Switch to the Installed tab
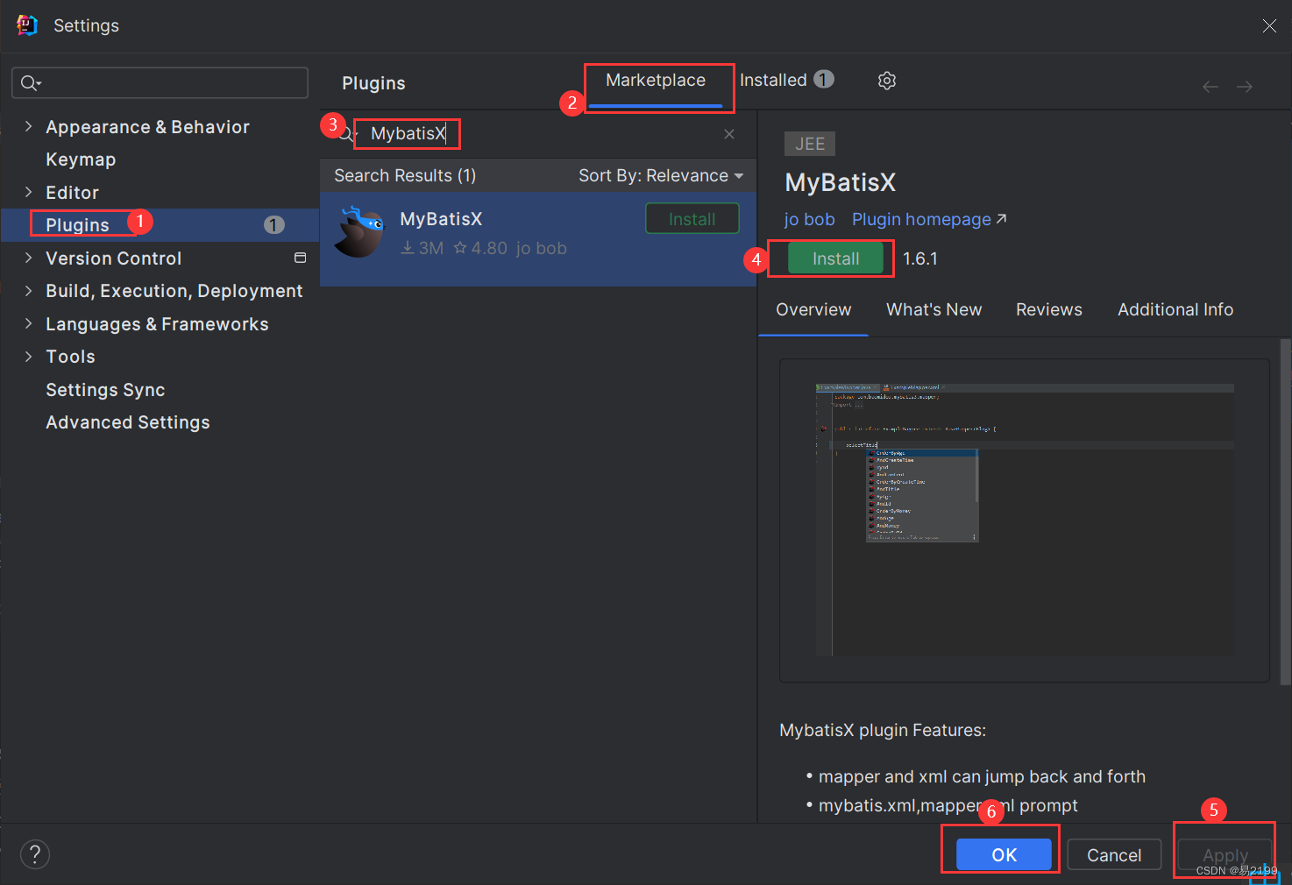The height and width of the screenshot is (885, 1292). (x=787, y=81)
